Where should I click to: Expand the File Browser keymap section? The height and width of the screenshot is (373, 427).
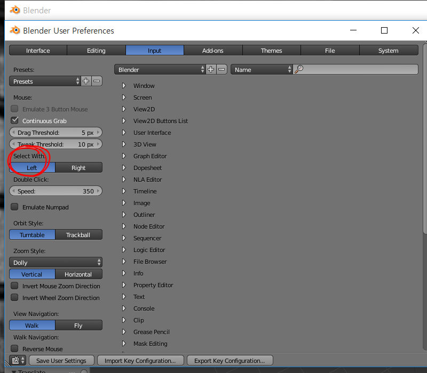pyautogui.click(x=124, y=261)
